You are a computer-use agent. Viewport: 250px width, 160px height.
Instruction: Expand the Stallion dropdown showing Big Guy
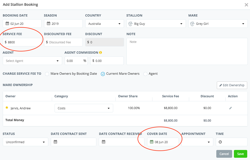[x=155, y=24]
